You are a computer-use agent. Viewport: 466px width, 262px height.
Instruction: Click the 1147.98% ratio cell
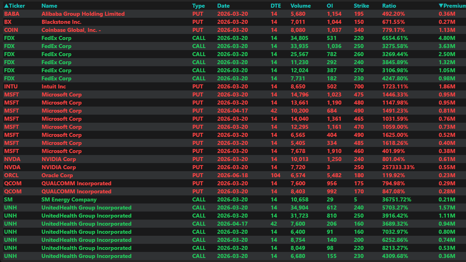(x=395, y=103)
